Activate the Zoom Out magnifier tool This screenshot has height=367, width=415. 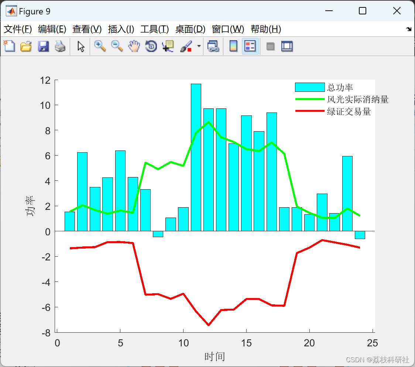[x=117, y=46]
